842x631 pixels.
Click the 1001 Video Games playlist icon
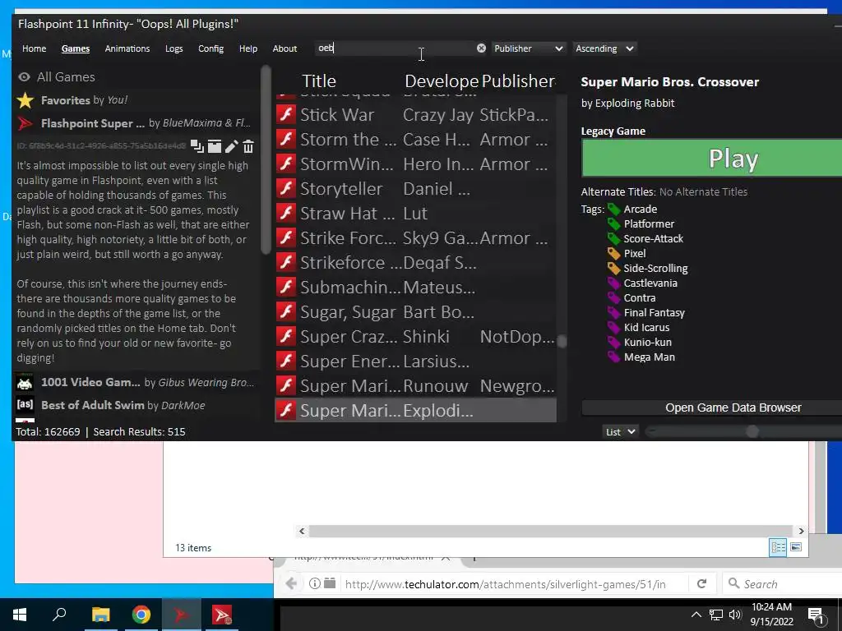(25, 383)
